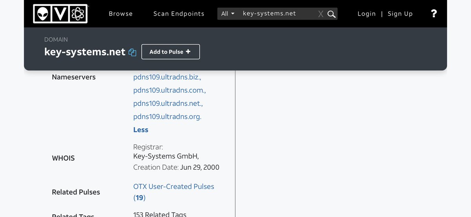
Task: Expand the All search filter dropdown
Action: [228, 14]
